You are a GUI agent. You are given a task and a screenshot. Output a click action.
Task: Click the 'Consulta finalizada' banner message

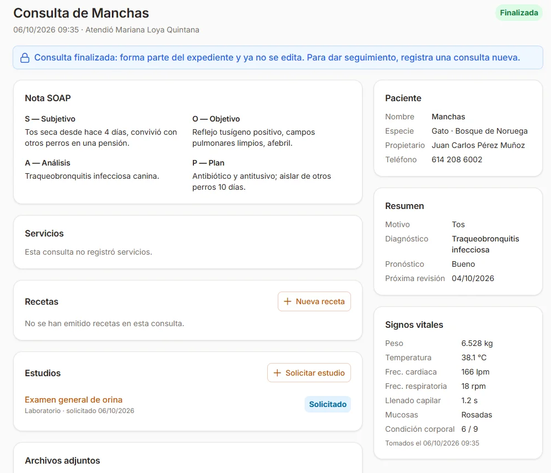277,58
